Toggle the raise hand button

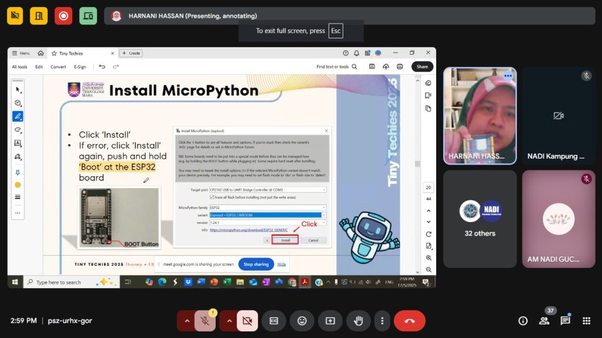click(x=358, y=321)
